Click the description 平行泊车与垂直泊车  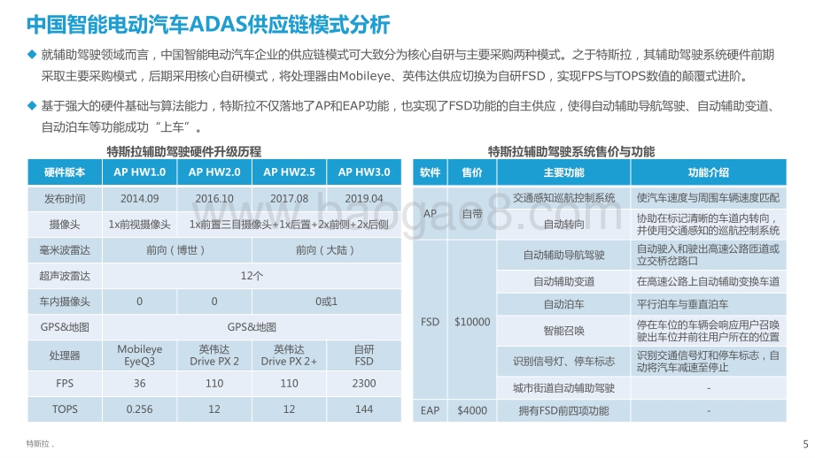point(682,304)
